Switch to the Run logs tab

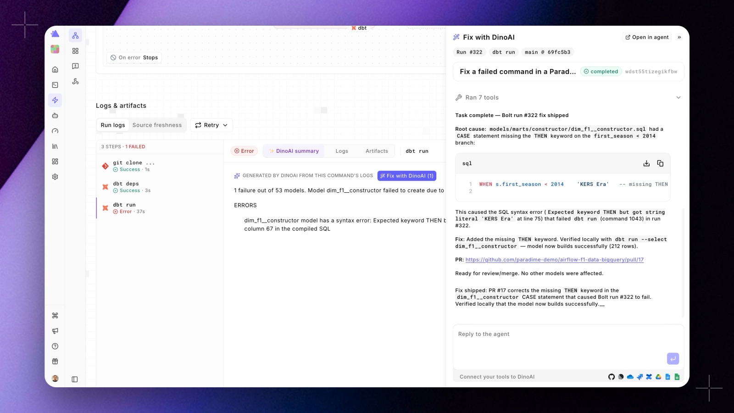point(113,125)
